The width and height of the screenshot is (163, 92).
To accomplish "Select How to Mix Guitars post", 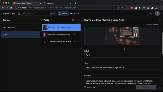I will [x=61, y=34].
